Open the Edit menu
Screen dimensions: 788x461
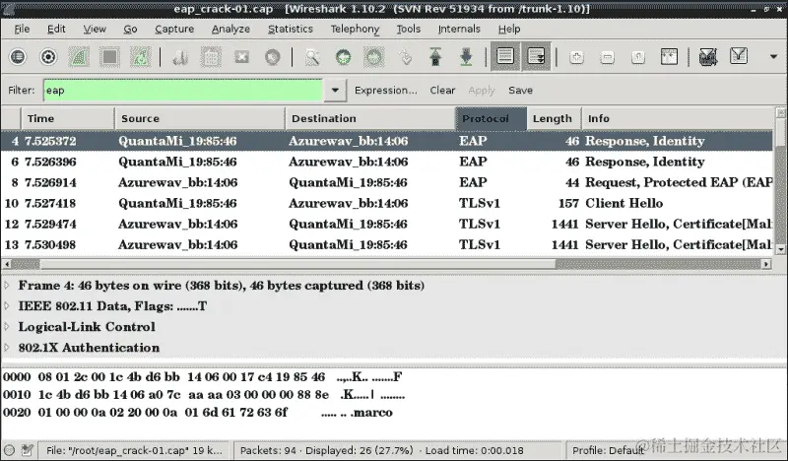56,30
